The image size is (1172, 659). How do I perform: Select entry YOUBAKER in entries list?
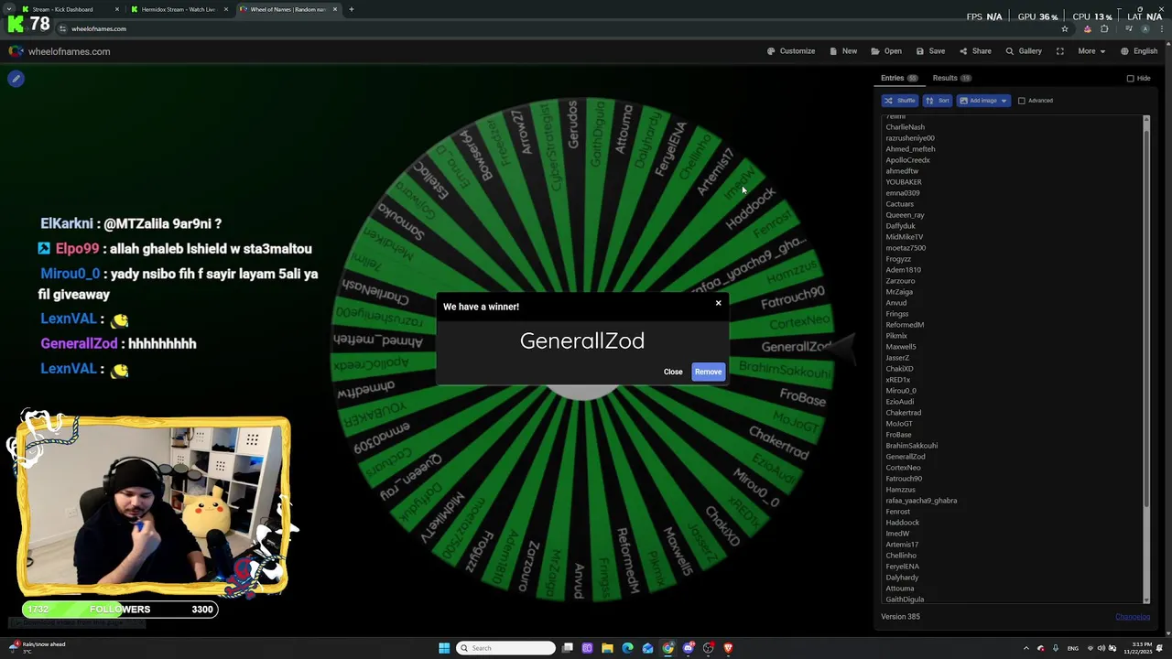(904, 182)
